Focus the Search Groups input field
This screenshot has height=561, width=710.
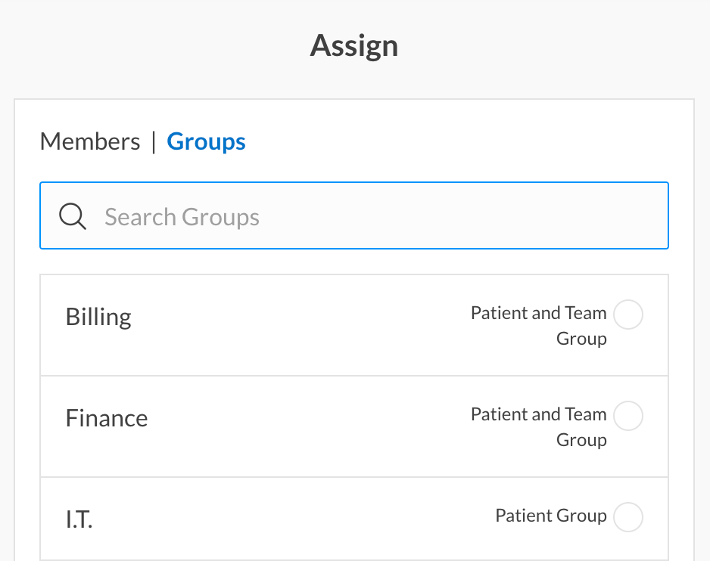(x=378, y=217)
